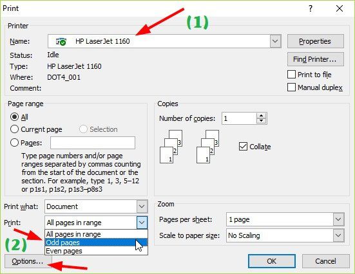Select the Pages radio button
This screenshot has height=274, width=355.
[x=14, y=143]
